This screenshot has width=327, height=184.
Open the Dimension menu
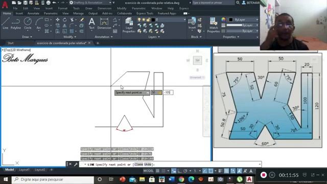[104, 8]
